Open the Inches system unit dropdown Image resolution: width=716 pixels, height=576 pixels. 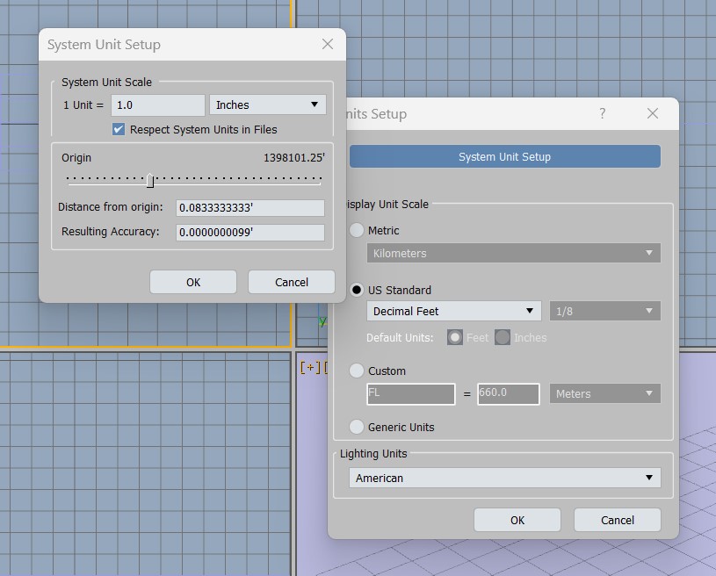[268, 105]
